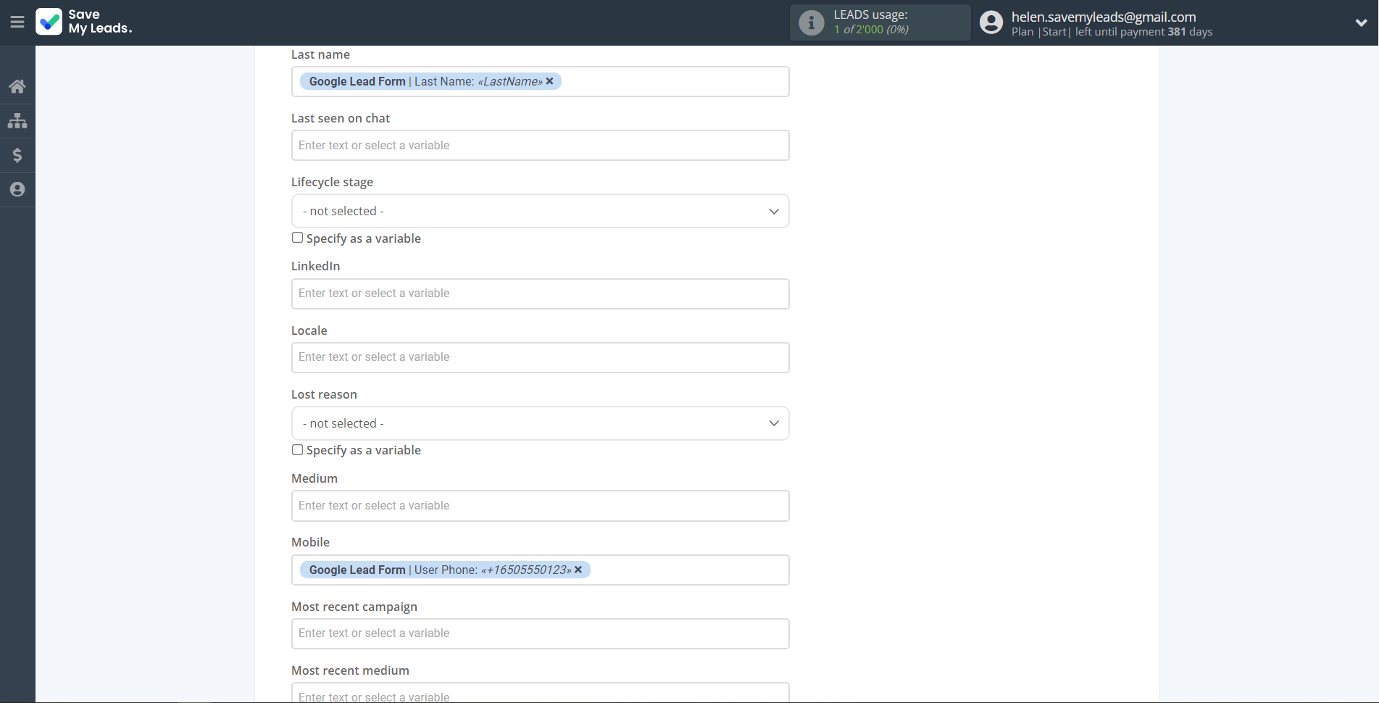Click the Plan Start payment days text
This screenshot has width=1379, height=703.
[1112, 32]
